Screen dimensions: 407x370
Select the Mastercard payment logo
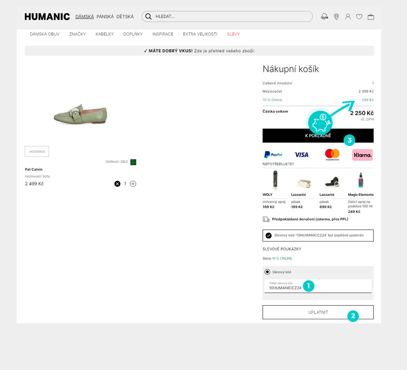point(332,154)
